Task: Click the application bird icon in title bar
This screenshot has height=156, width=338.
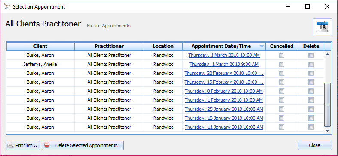Action: (x=7, y=6)
